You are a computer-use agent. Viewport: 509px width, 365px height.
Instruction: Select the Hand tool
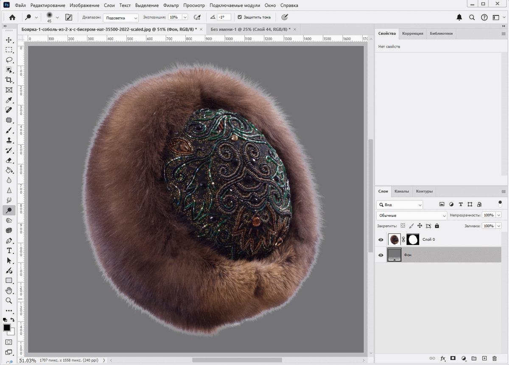pyautogui.click(x=9, y=290)
